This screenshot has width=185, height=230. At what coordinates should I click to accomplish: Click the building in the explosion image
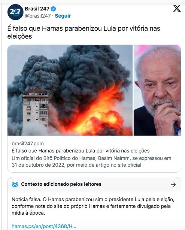coord(35,107)
